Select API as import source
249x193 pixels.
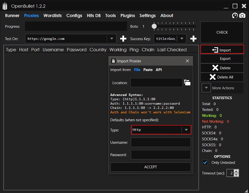coord(159,70)
